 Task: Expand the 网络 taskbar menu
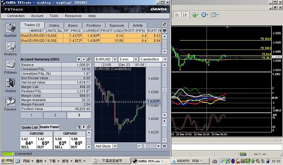(x=29, y=161)
